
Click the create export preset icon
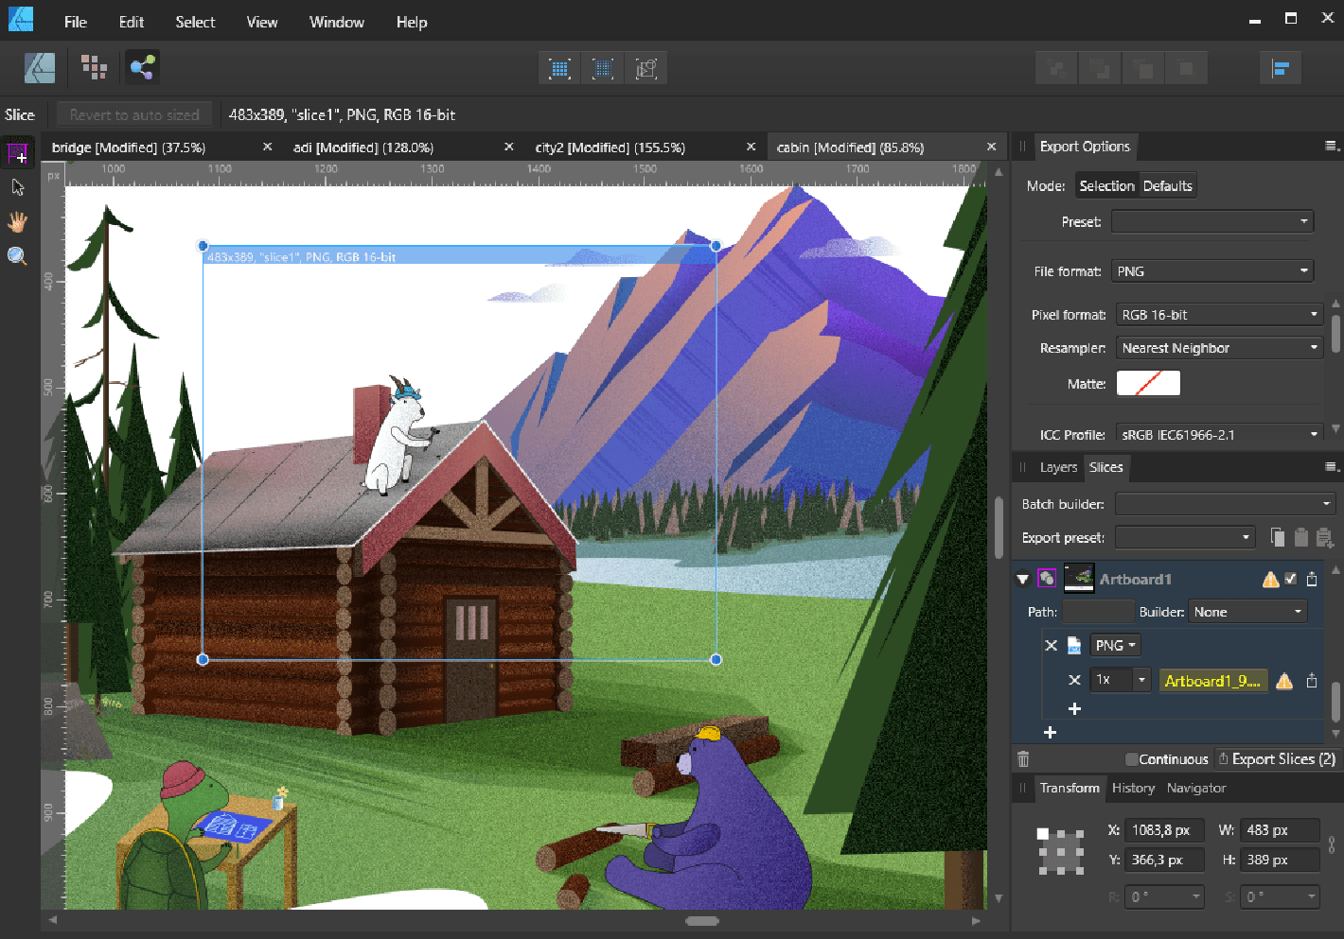1325,537
